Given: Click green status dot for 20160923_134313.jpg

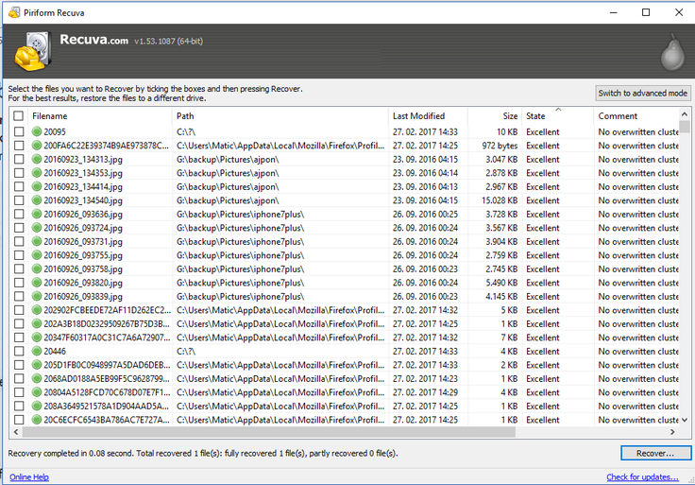Looking at the screenshot, I should 37,159.
